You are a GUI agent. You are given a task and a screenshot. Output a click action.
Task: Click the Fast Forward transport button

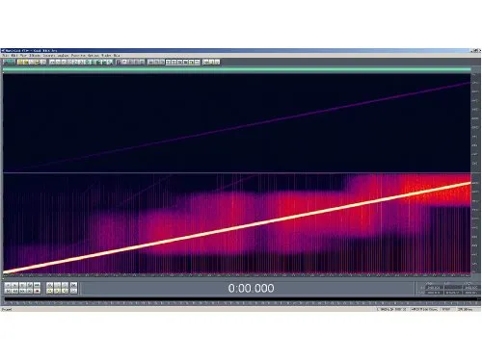22,291
